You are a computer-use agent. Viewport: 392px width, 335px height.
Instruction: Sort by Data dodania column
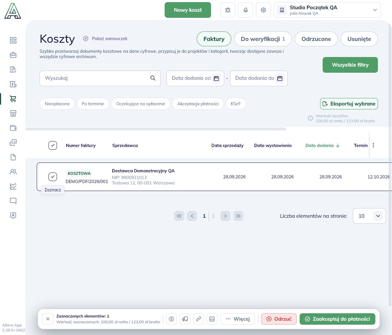[x=323, y=145]
